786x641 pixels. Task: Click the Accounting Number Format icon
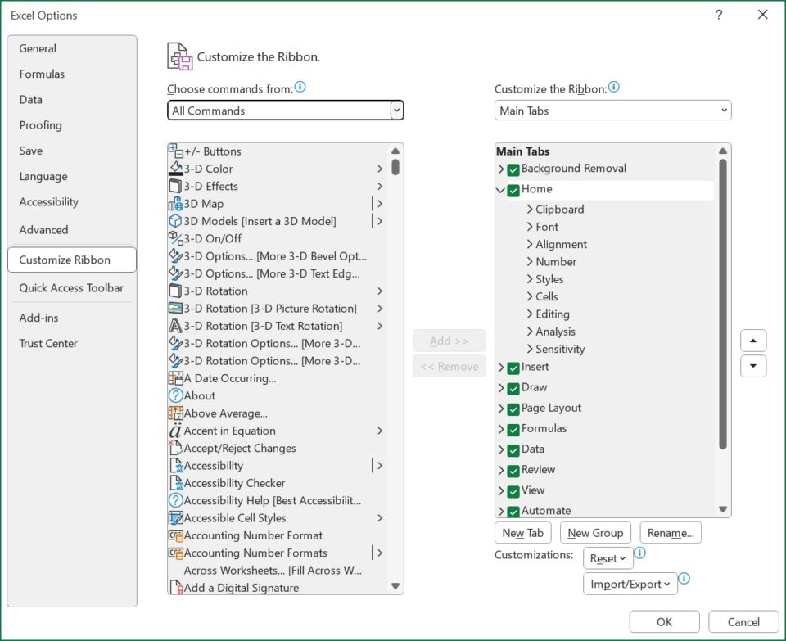tap(177, 535)
